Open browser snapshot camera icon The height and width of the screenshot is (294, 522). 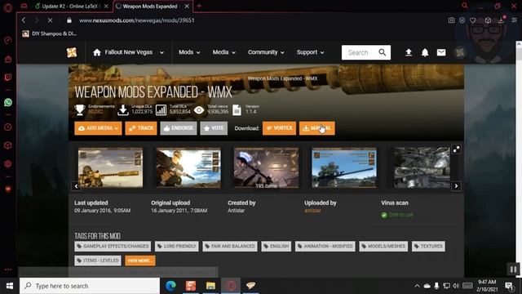pos(451,20)
